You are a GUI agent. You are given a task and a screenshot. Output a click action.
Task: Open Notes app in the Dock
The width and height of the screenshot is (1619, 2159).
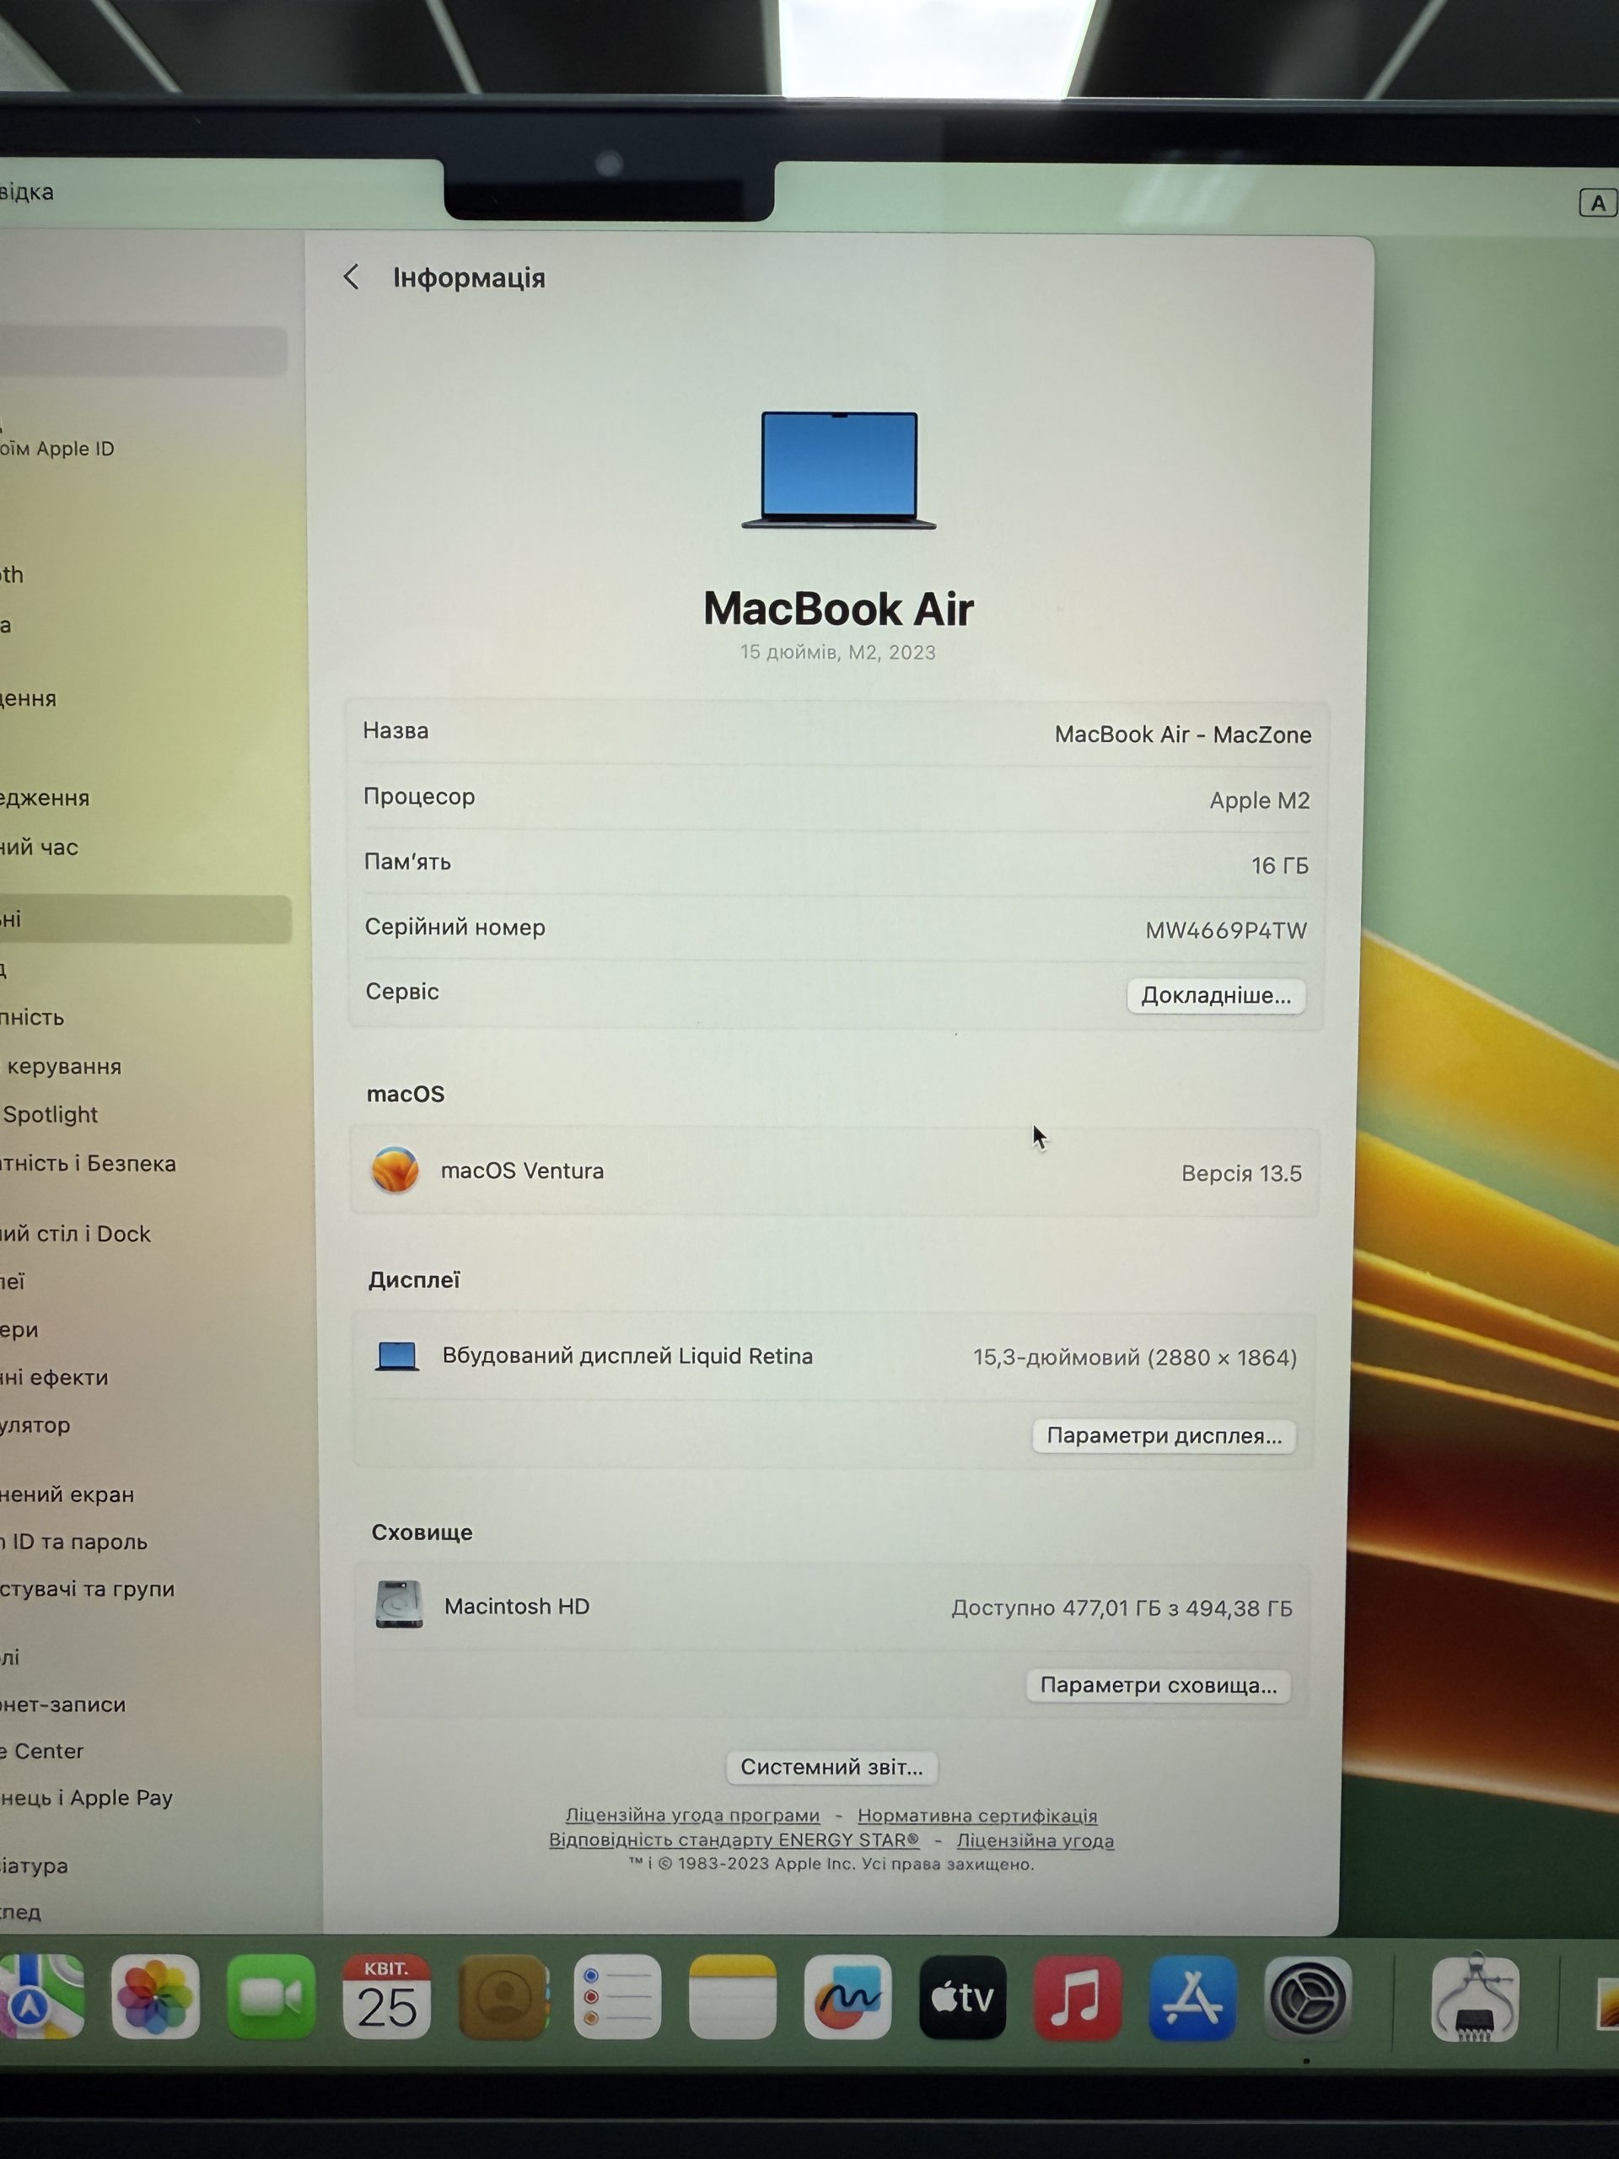pos(732,1997)
